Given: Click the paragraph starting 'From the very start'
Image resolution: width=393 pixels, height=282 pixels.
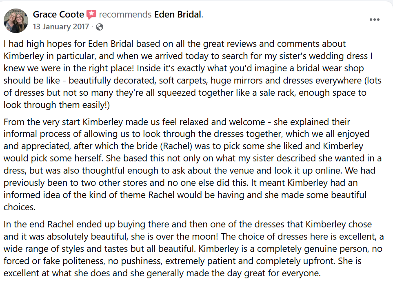Looking at the screenshot, I should pos(193,164).
